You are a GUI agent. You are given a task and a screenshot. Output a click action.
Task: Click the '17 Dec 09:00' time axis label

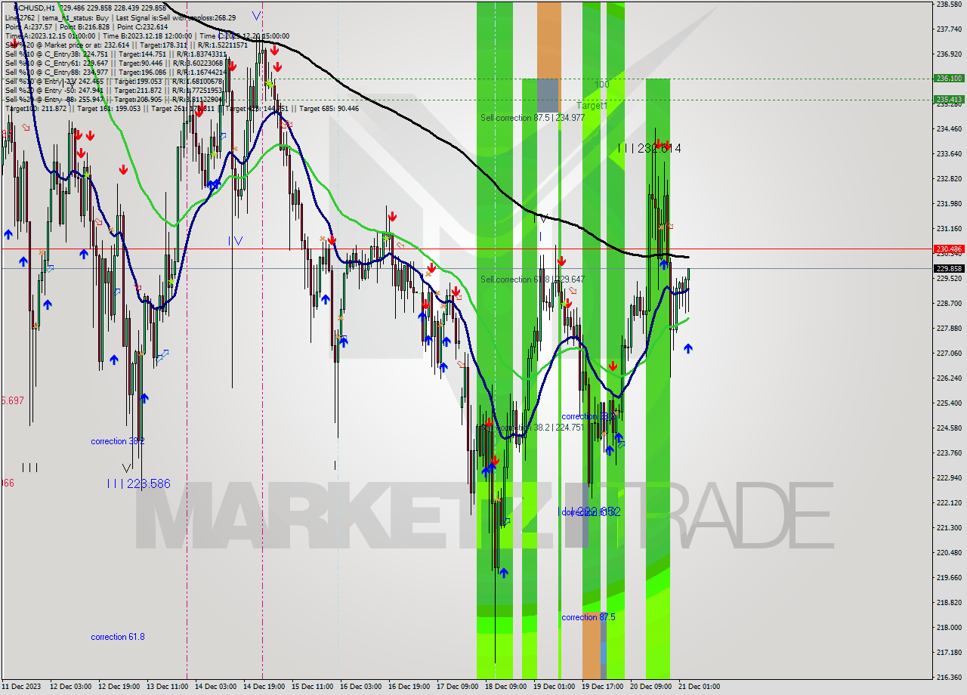(x=457, y=687)
